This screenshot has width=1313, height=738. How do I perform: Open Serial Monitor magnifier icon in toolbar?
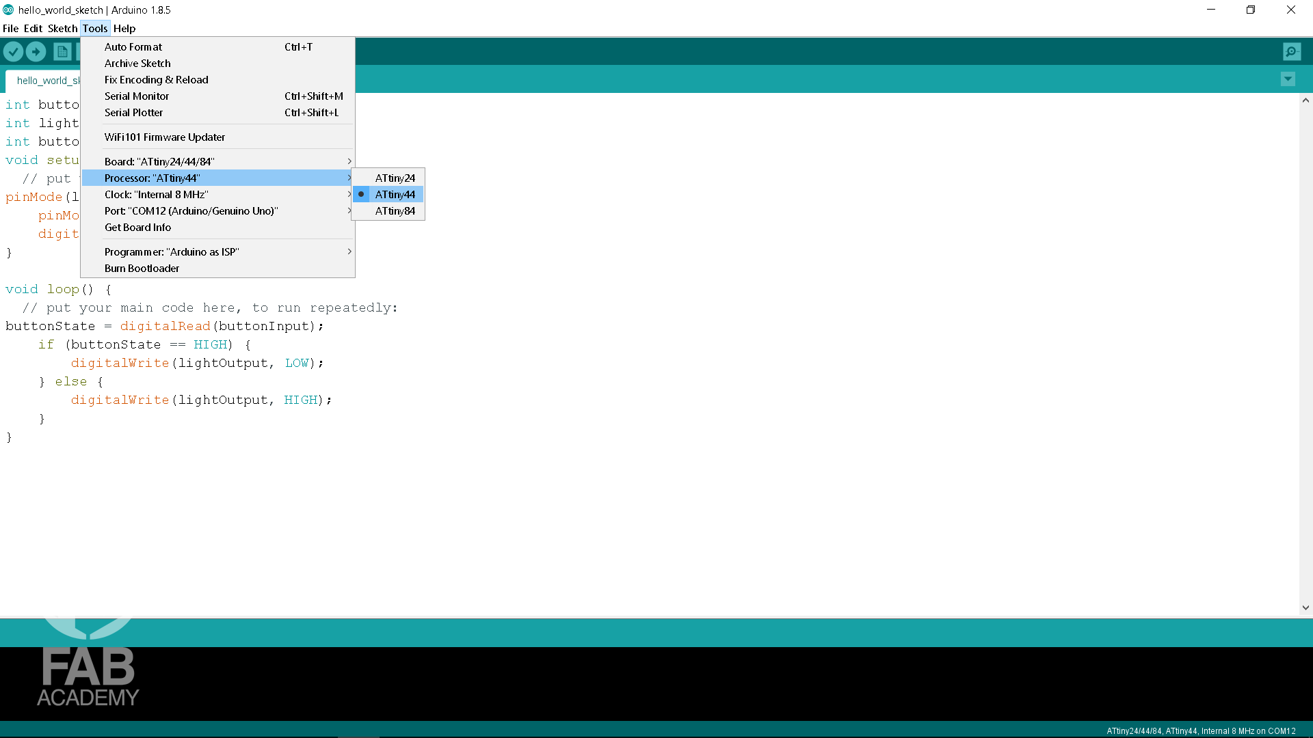1292,51
